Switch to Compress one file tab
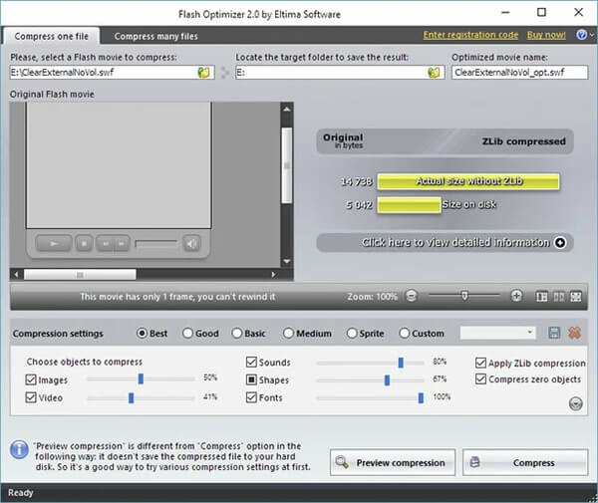 click(51, 36)
